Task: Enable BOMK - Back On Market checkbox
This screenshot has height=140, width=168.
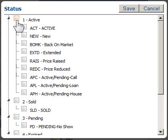Action: [x=24, y=43]
